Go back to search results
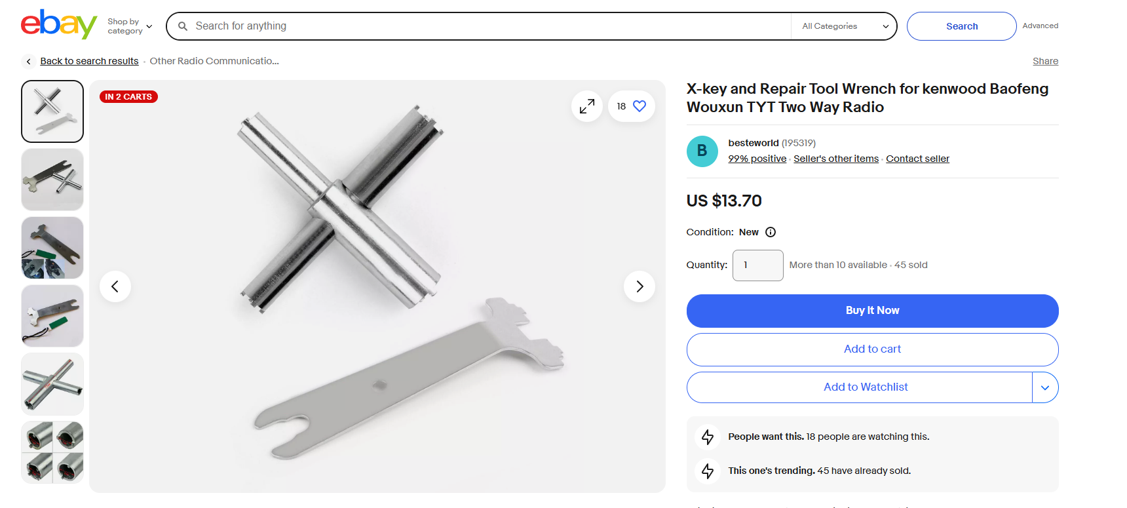The image size is (1127, 508). (x=89, y=61)
